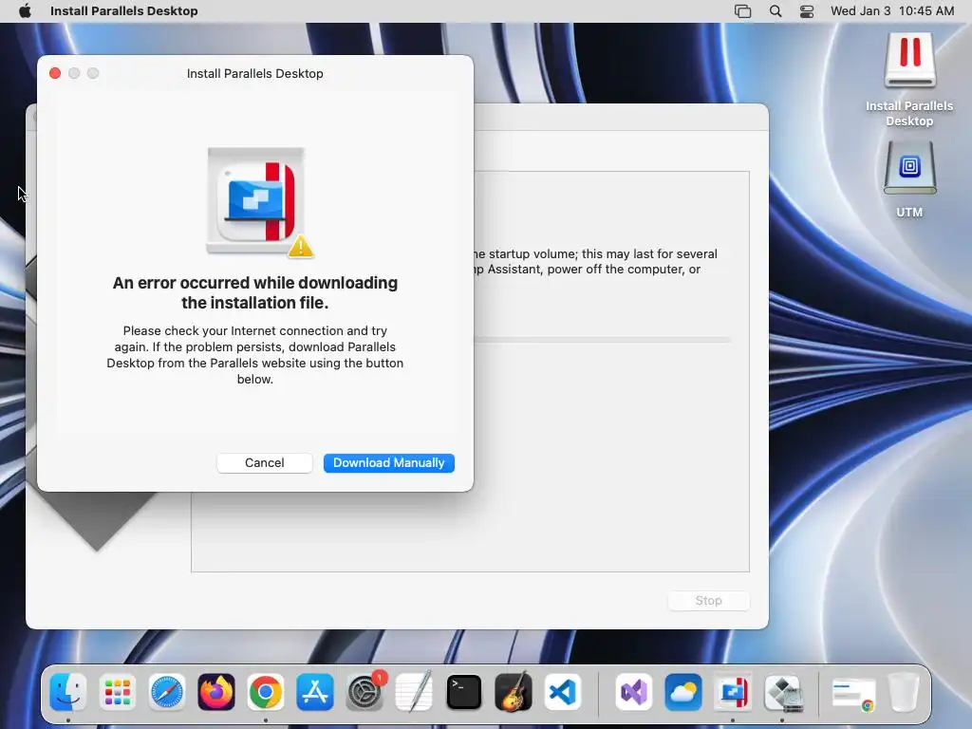Open System Settings from the Dock
The height and width of the screenshot is (729, 972).
(x=364, y=692)
